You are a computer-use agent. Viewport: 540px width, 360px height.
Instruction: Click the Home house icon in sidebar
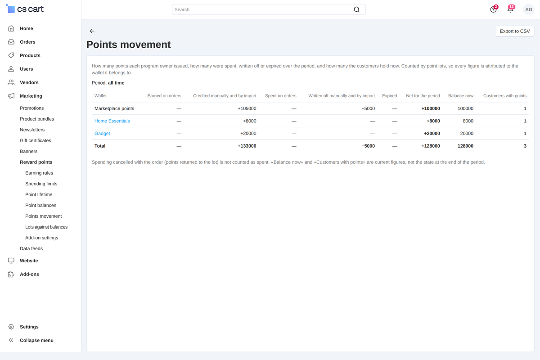[x=11, y=28]
